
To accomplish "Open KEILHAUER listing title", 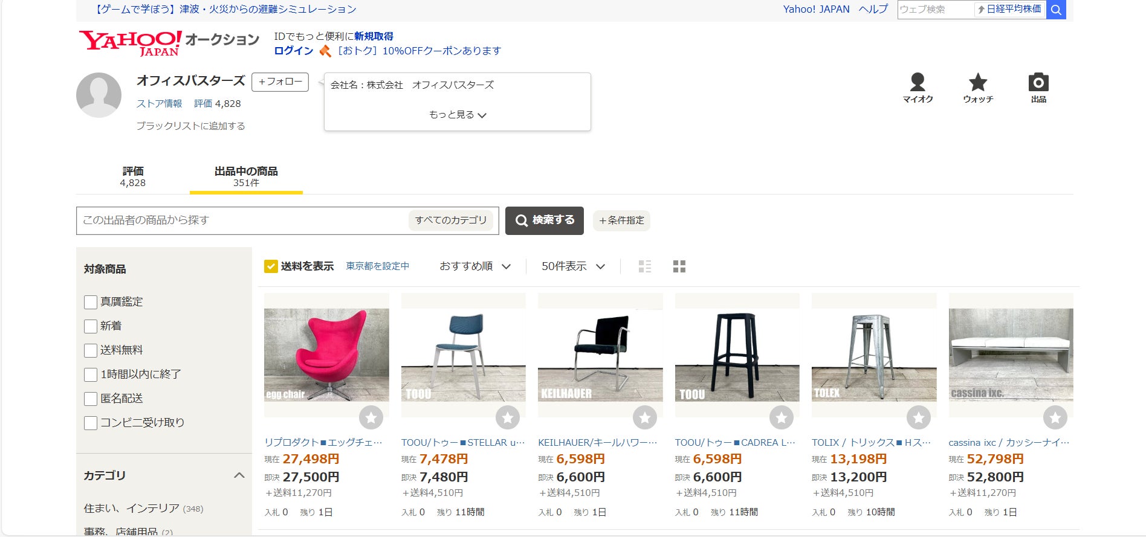I will pos(597,443).
